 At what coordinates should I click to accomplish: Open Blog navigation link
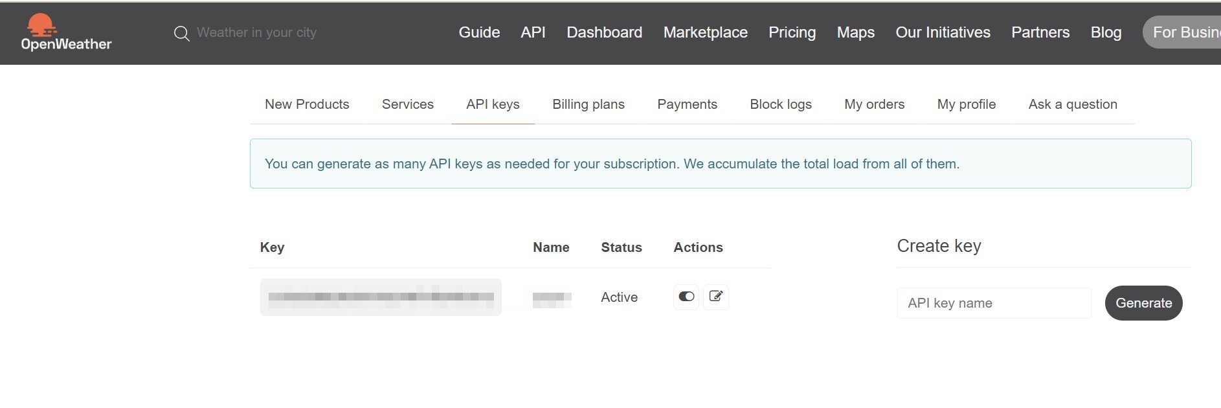[x=1106, y=32]
